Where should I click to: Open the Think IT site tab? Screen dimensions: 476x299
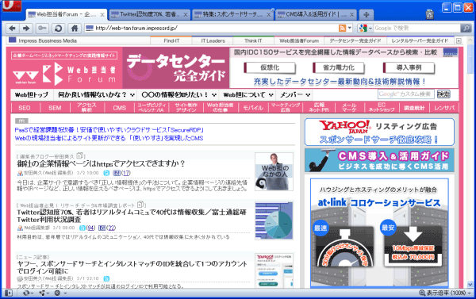point(253,40)
